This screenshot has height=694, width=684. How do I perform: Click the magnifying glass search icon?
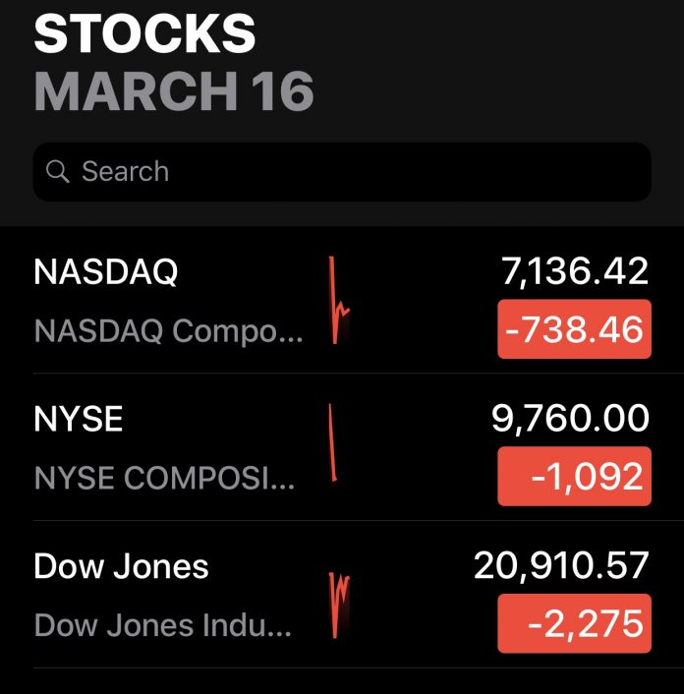pos(58,172)
